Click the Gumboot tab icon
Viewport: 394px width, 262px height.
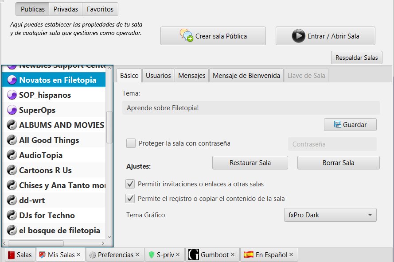click(193, 254)
